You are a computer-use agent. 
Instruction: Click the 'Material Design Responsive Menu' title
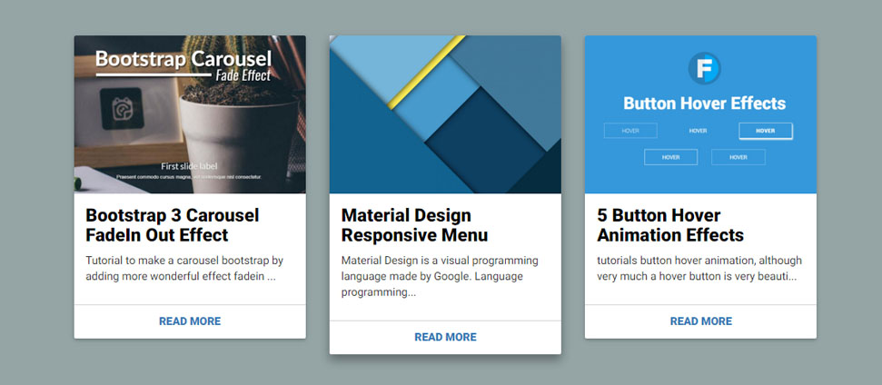[x=414, y=225]
